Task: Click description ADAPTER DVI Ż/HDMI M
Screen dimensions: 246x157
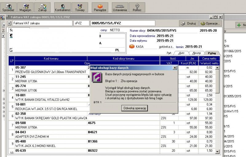Action: pyautogui.click(x=32, y=137)
